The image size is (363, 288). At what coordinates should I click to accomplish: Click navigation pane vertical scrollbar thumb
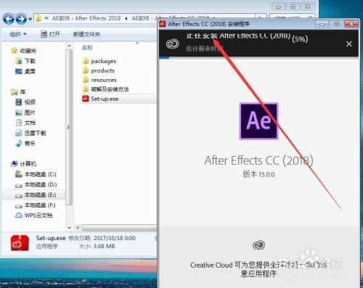click(x=69, y=127)
